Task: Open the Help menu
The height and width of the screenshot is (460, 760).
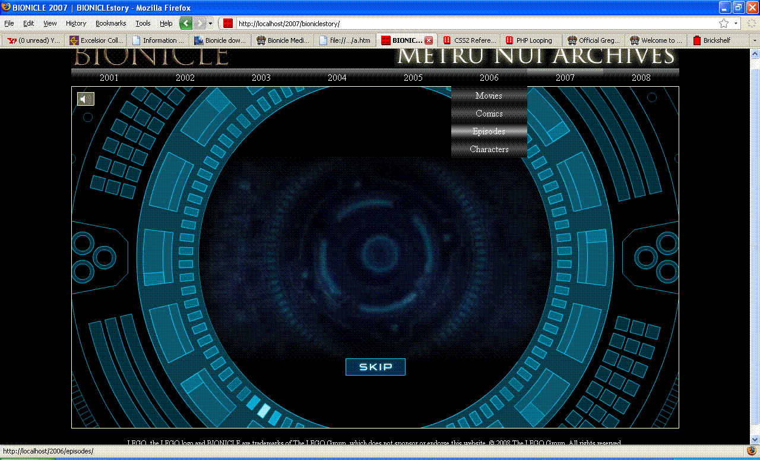Action: click(x=166, y=23)
